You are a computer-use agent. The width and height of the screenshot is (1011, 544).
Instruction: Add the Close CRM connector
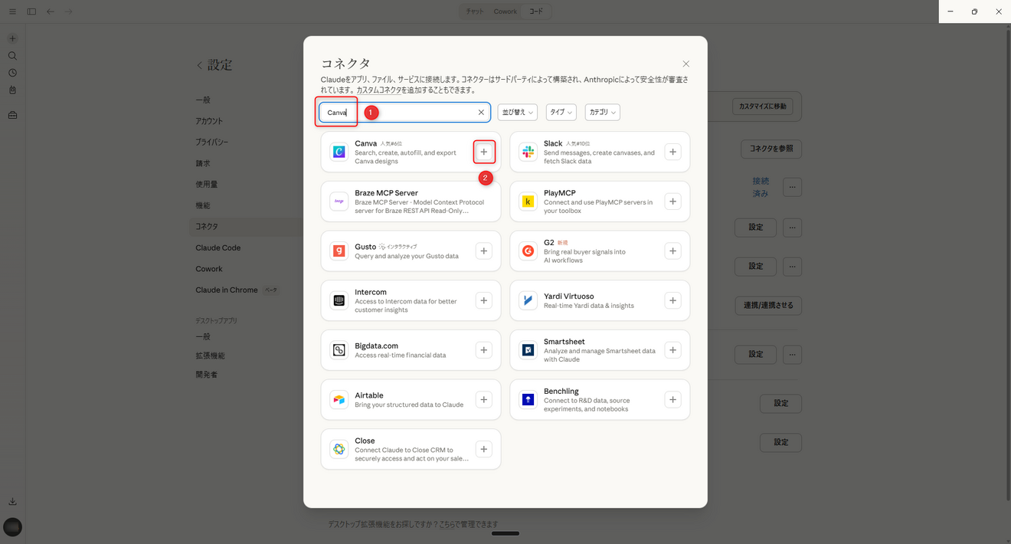(484, 449)
